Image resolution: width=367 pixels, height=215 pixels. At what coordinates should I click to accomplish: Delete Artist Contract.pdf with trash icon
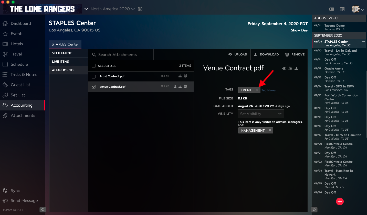pos(185,76)
